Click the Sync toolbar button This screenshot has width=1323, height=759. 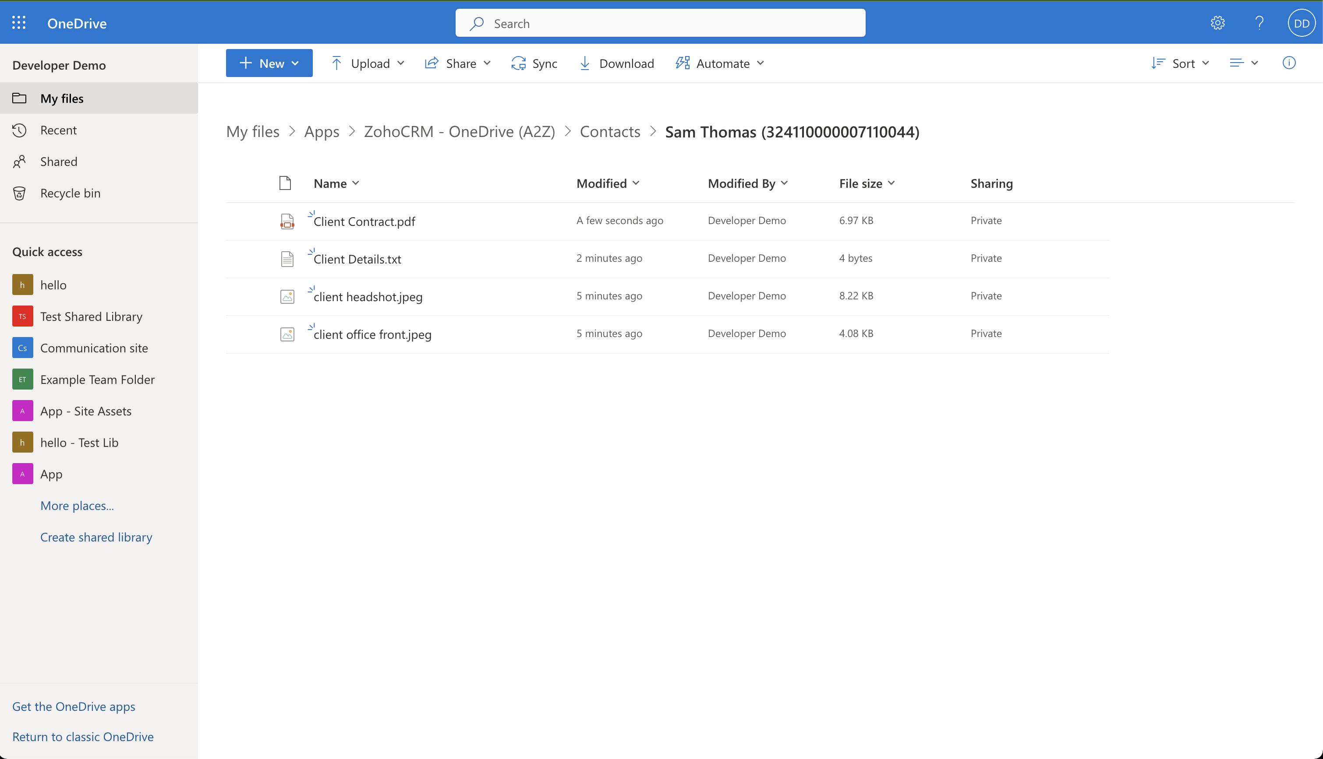534,63
